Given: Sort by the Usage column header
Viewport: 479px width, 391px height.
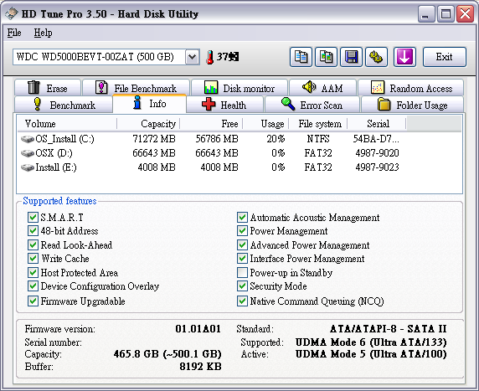Looking at the screenshot, I should click(265, 124).
